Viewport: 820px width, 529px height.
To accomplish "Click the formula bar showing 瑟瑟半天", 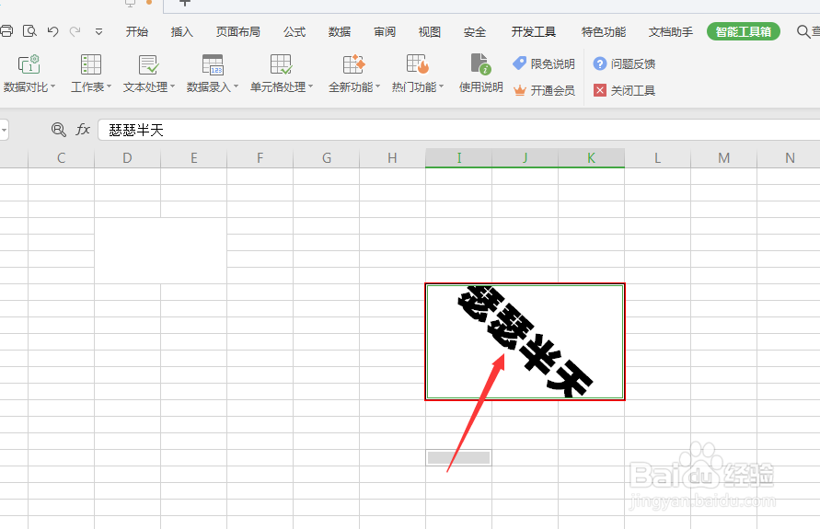I will point(458,130).
